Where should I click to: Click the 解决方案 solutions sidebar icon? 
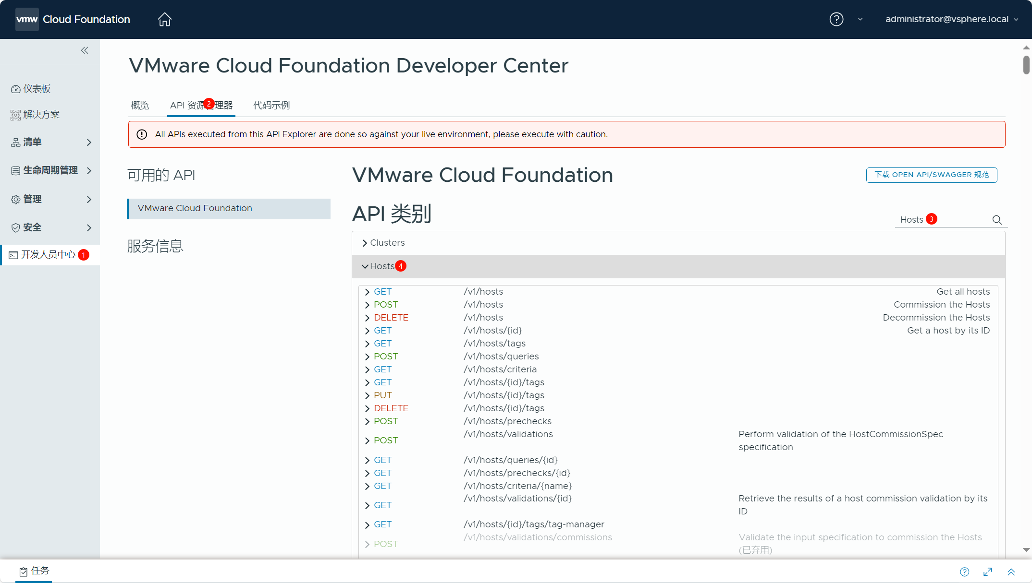point(16,115)
